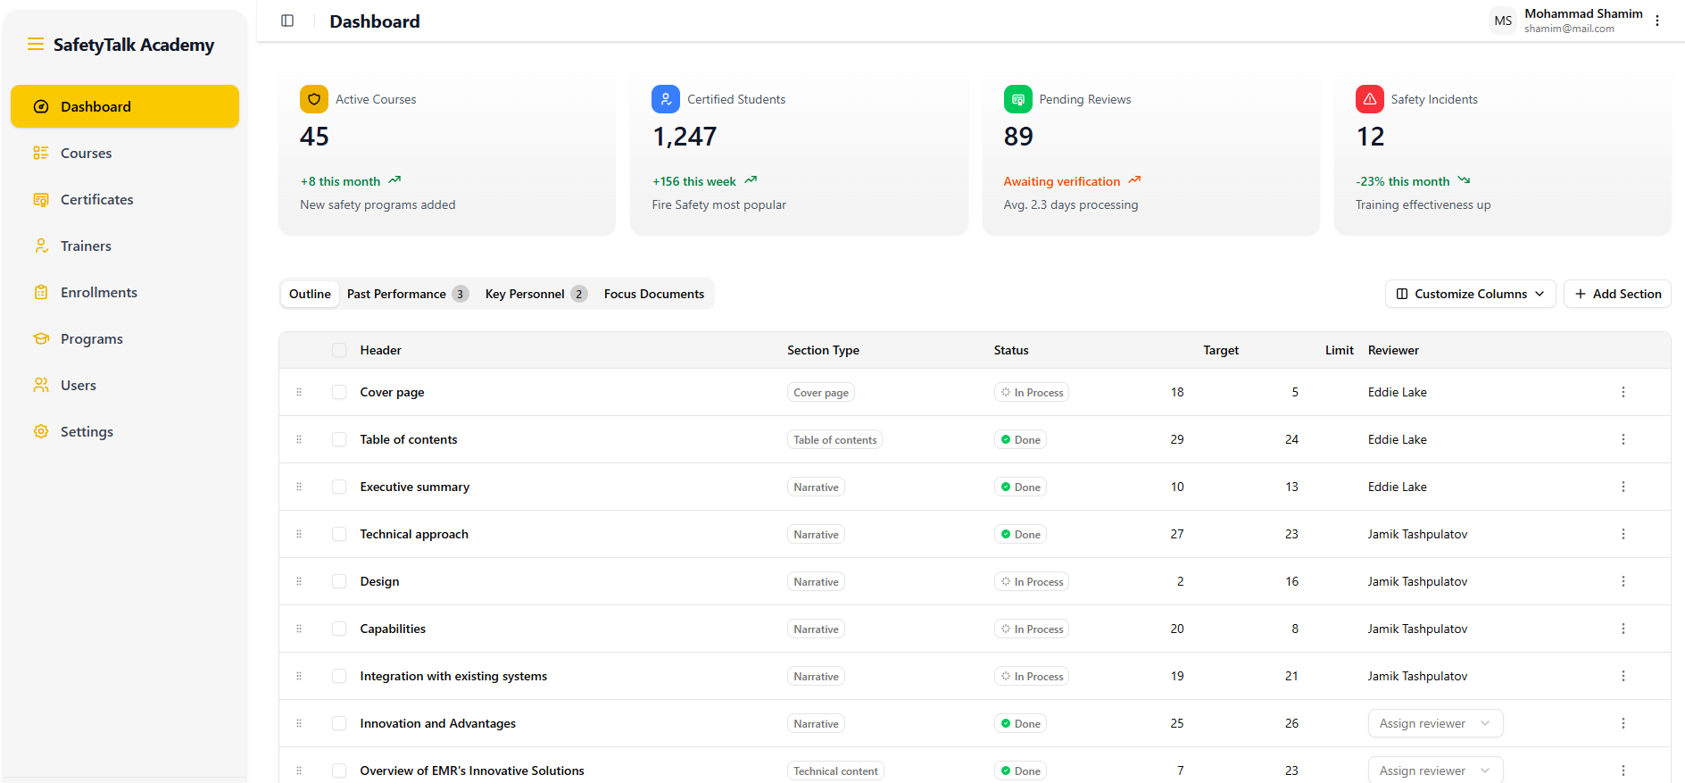Viewport: 1685px width, 783px height.
Task: Click the red Safety Incidents warning icon
Action: click(x=1369, y=99)
